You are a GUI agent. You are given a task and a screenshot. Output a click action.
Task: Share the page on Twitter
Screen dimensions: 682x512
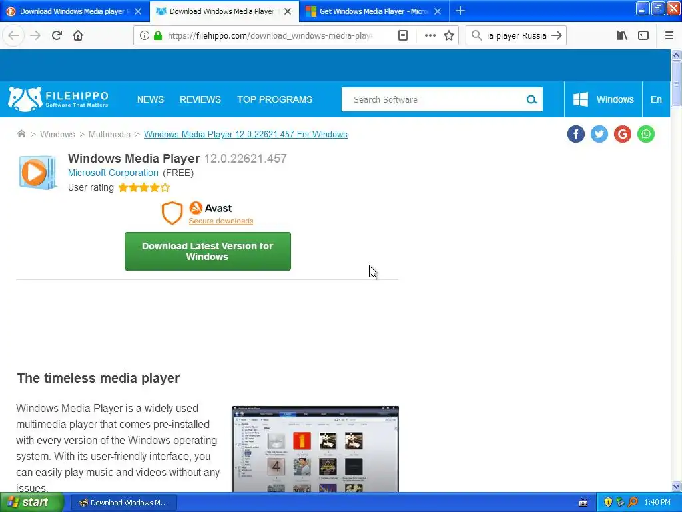[599, 134]
